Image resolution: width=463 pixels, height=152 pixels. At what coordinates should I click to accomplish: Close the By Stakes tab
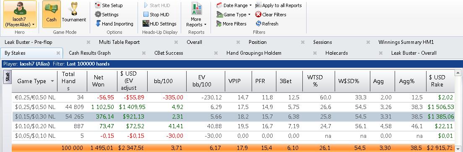click(x=58, y=53)
